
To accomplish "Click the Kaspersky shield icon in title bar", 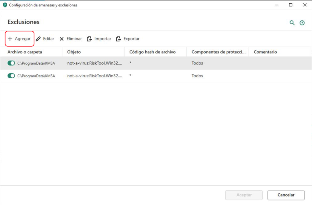I will pos(5,5).
